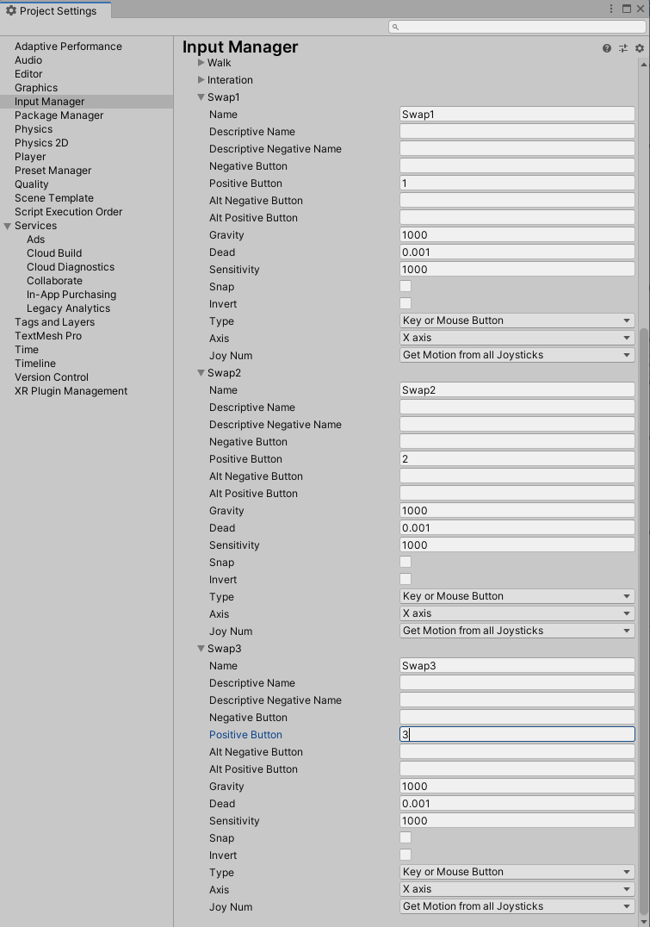Open Swap3 Joy Num dropdown
The width and height of the screenshot is (650, 927).
point(517,905)
